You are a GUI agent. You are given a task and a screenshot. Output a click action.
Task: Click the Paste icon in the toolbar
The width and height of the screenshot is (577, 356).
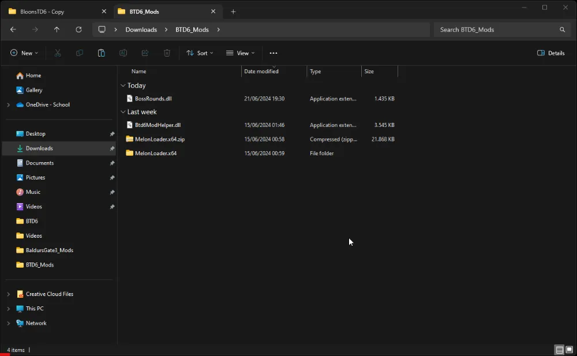tap(101, 53)
